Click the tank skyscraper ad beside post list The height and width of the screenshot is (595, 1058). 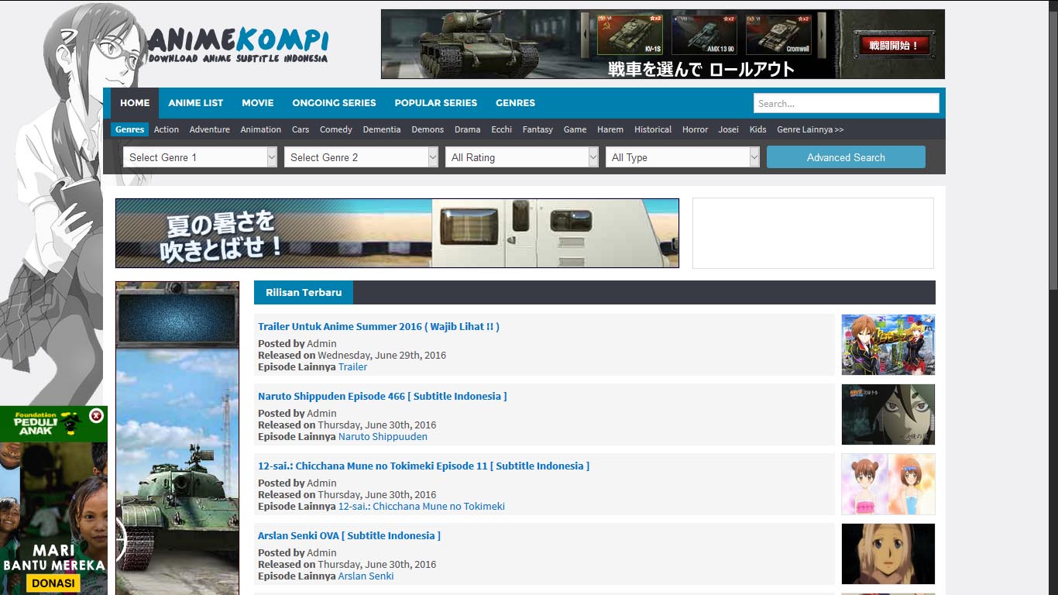[177, 438]
